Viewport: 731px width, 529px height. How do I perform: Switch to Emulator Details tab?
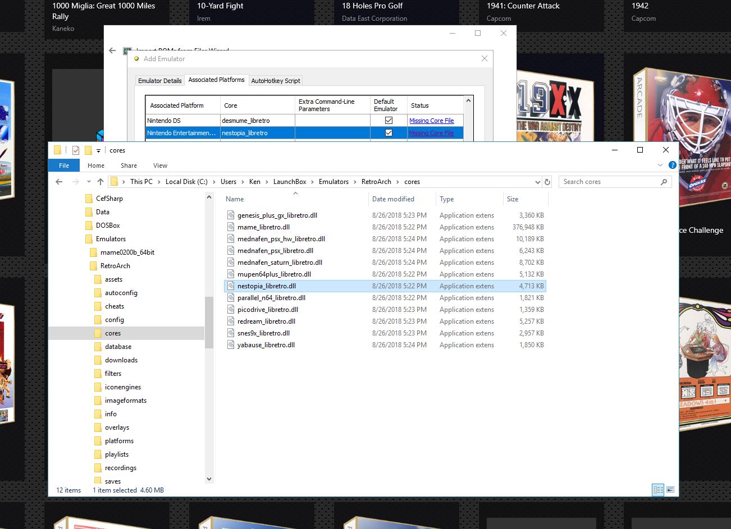(x=160, y=81)
